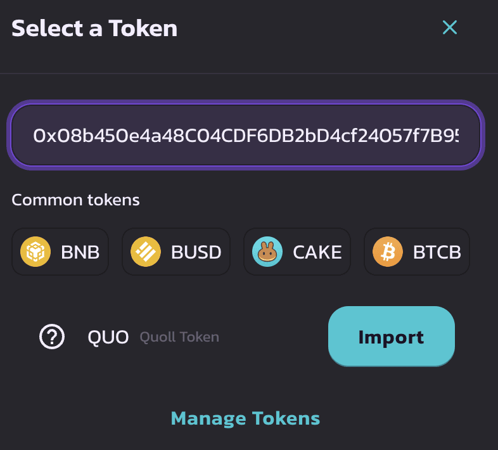Click the grey Quoll Token name

click(179, 337)
